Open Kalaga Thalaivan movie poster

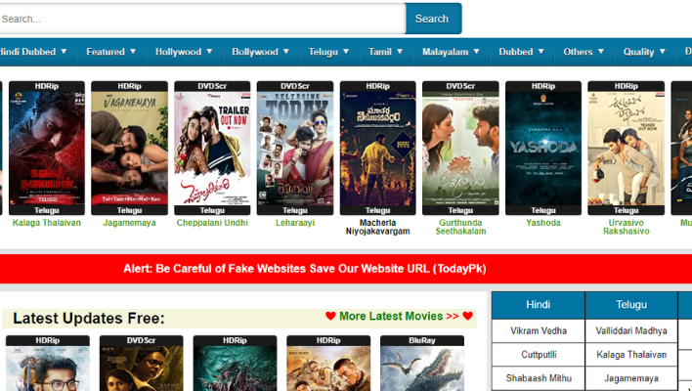[47, 149]
